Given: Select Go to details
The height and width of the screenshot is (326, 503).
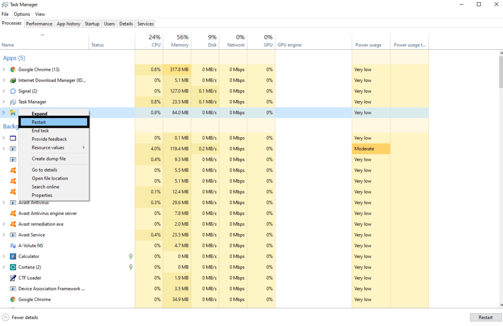Looking at the screenshot, I should (54, 170).
